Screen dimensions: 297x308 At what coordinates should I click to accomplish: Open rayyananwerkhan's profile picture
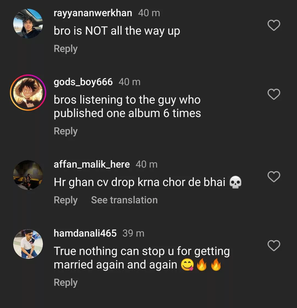point(28,24)
